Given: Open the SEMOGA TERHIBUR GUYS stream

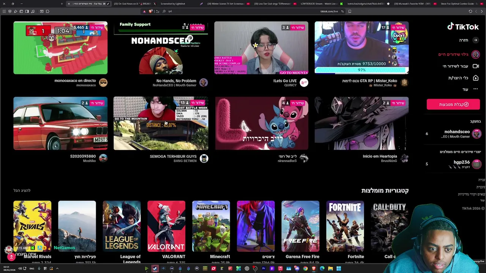Looking at the screenshot, I should point(161,124).
